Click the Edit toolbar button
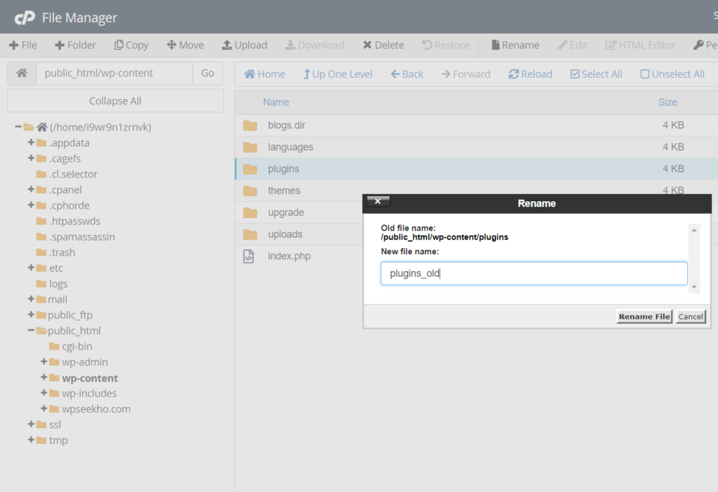 (572, 45)
